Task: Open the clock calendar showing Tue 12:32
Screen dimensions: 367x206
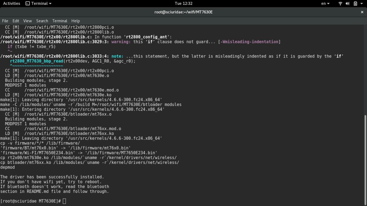Action: [x=183, y=3]
